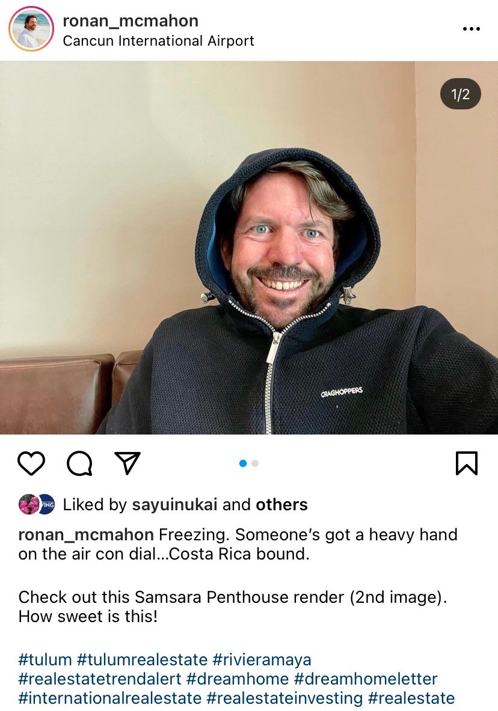Open the #rivieramaya hashtag

click(x=262, y=660)
